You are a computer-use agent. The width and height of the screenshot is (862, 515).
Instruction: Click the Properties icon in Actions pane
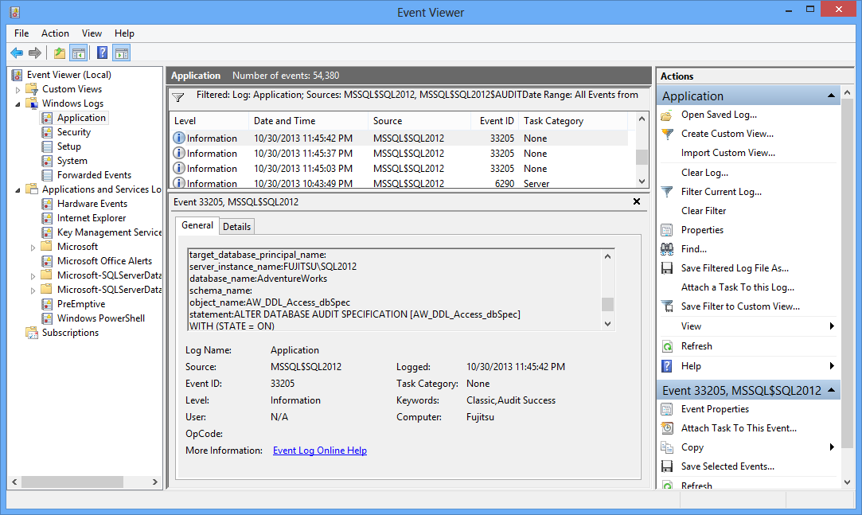667,230
